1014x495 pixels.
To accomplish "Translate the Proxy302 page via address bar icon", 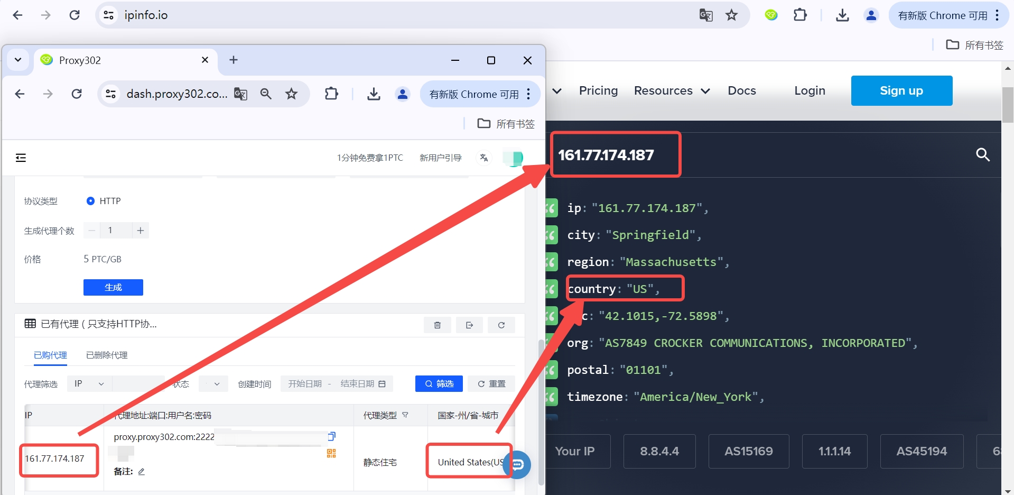I will tap(241, 94).
